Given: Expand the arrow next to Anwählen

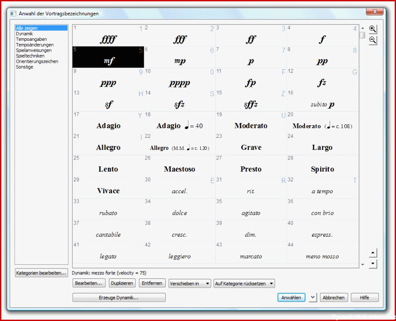Looking at the screenshot, I should [x=312, y=297].
